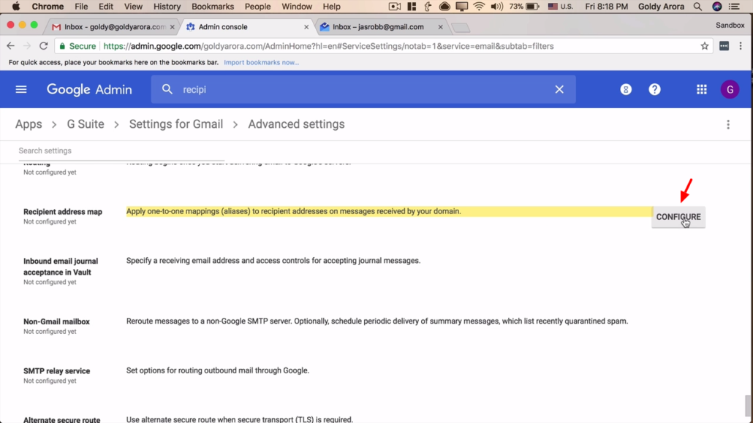Screen dimensions: 753x423
Task: Click the battery status icon
Action: pyautogui.click(x=532, y=7)
